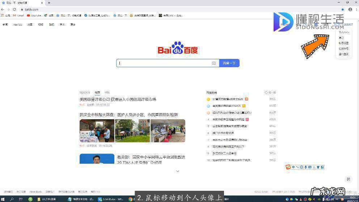
Task: Open 学术 in the Baidu top navigation
Action: pyautogui.click(x=62, y=25)
